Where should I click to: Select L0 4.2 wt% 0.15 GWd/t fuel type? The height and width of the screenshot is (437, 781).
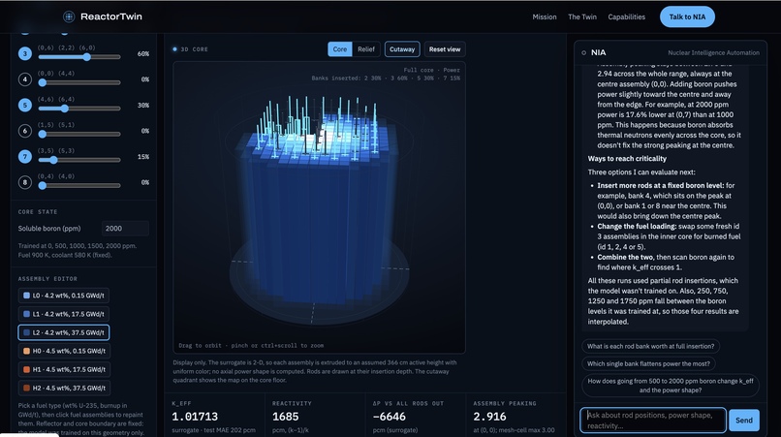coord(64,296)
